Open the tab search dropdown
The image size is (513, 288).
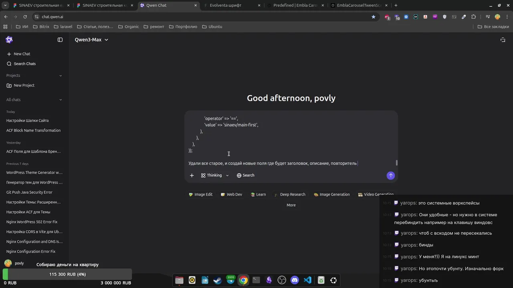point(5,6)
